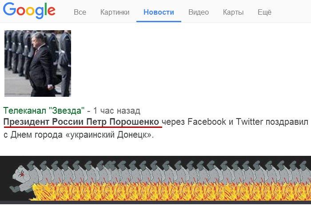Click the word Twitter in the snippet
This screenshot has width=311, height=222.
[x=249, y=122]
